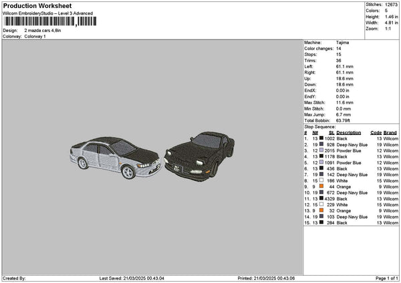This screenshot has height=283, width=401.
Task: Click the white swatch in stop 12
Action: click(321, 204)
